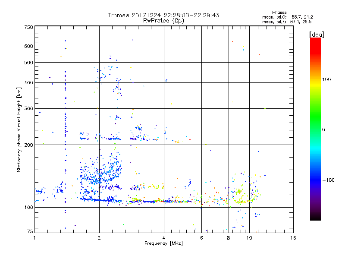Click the y-axis tick label "100" km

tap(28, 207)
